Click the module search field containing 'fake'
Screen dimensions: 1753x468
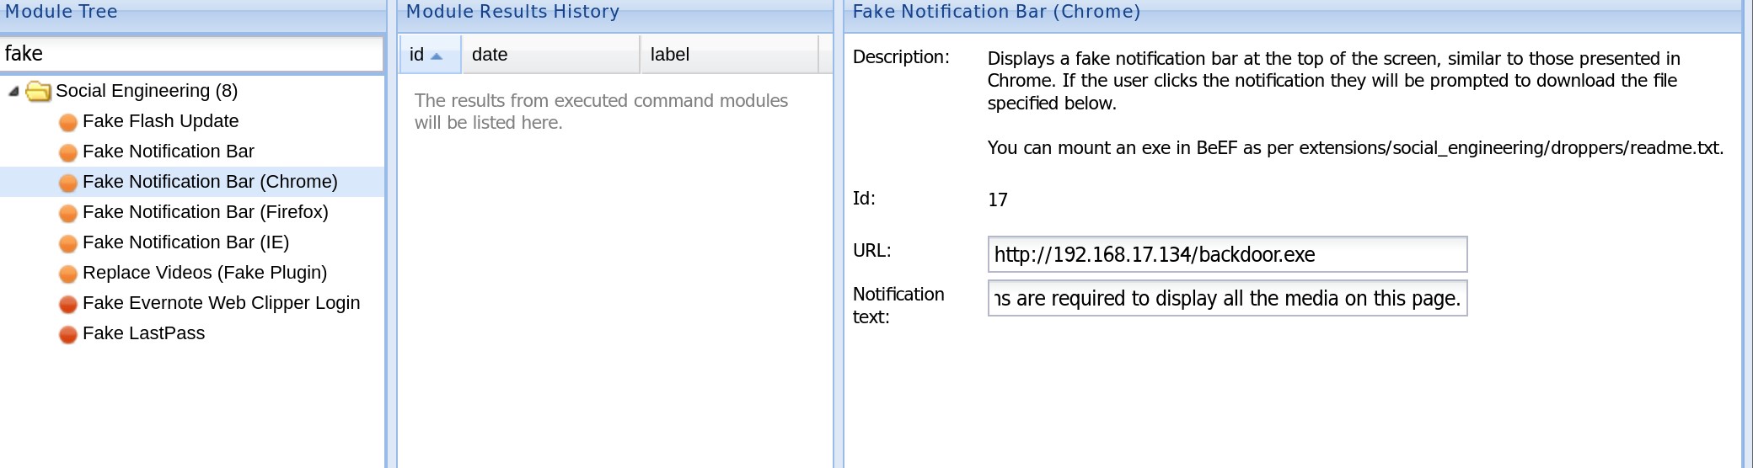(192, 54)
